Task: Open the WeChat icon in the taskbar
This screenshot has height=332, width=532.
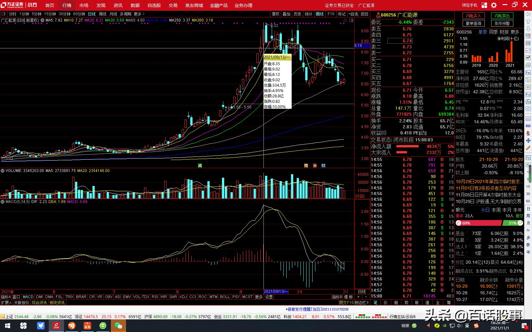Action: 118,325
